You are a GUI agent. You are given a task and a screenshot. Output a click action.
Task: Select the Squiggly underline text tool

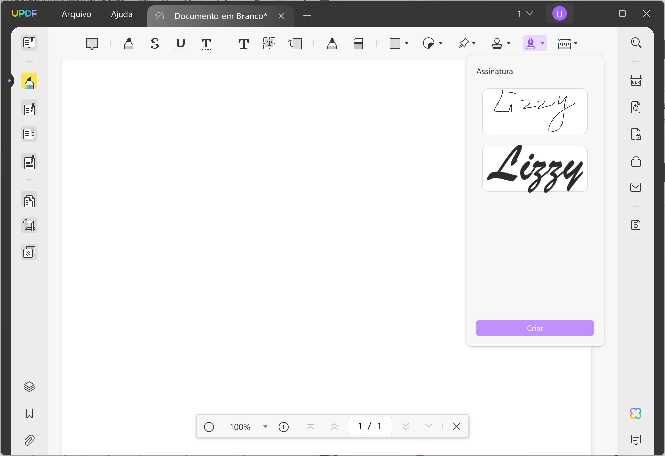pyautogui.click(x=206, y=44)
